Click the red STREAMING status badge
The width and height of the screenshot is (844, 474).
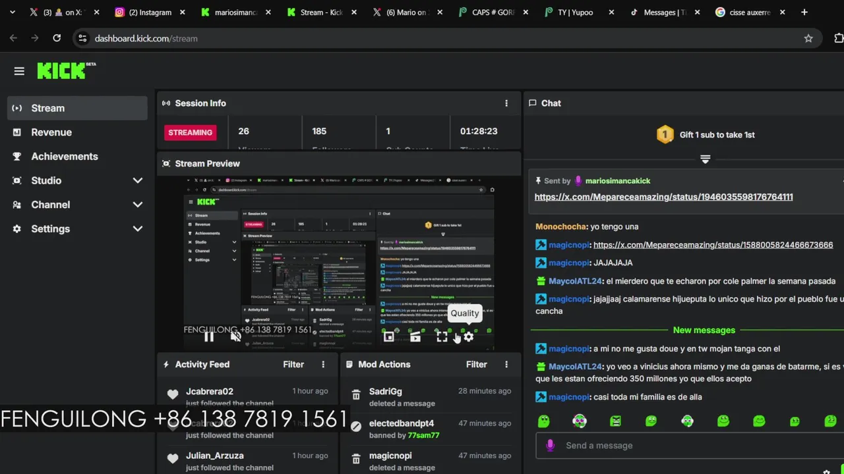[x=190, y=132]
